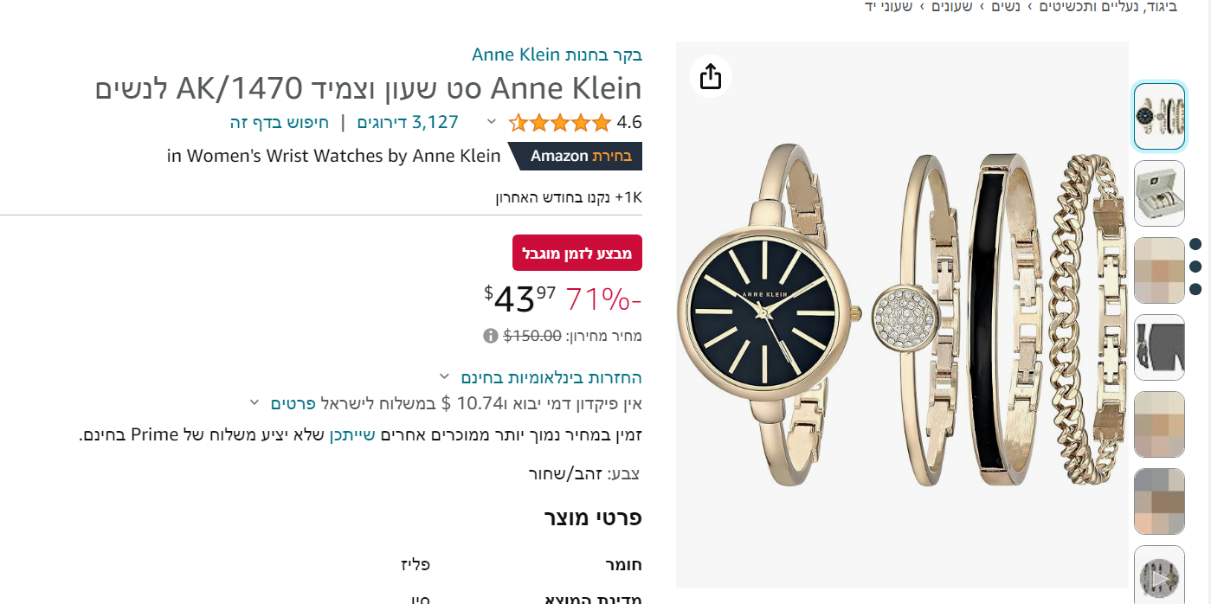Open the 3,127 ratings link
The width and height of the screenshot is (1211, 604).
tap(408, 122)
